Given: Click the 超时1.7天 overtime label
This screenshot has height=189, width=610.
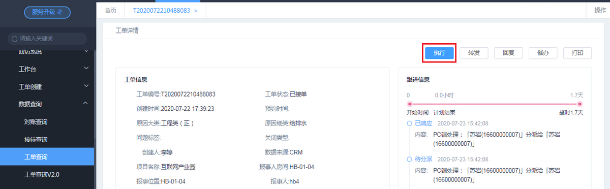Looking at the screenshot, I should point(571,112).
